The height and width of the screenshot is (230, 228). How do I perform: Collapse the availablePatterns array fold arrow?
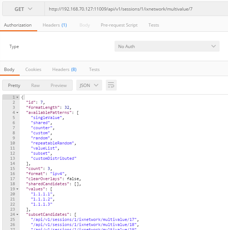click(17, 113)
